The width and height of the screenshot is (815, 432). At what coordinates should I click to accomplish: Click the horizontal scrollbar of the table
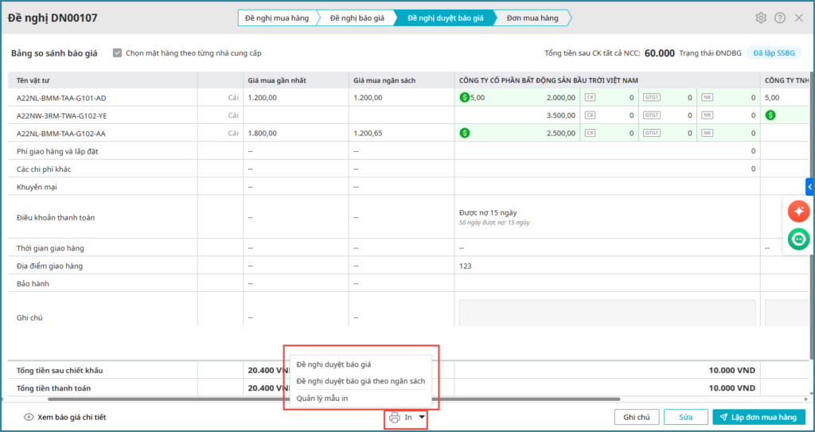[x=334, y=399]
